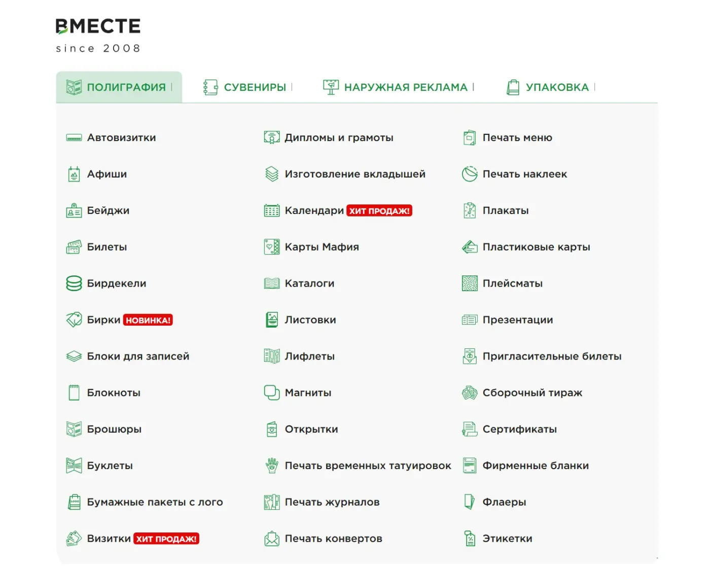Viewport: 710px width, 568px height.
Task: Click the ВМЕСТЕ since 2008 logo
Action: coord(98,35)
